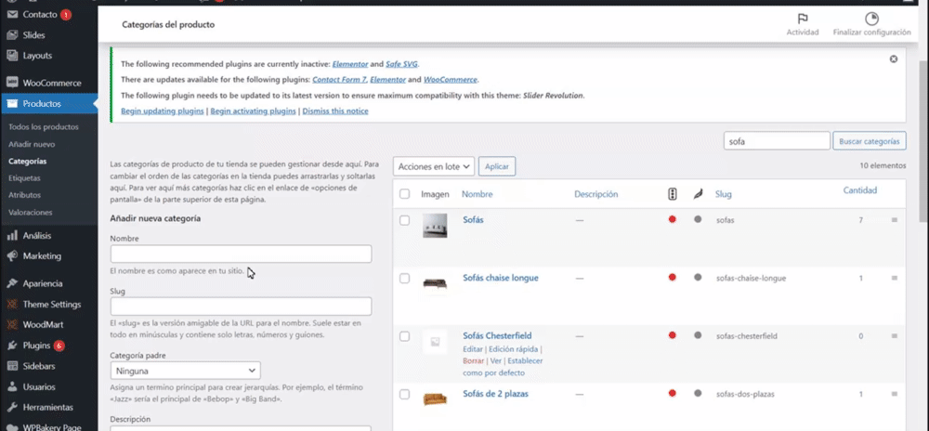This screenshot has height=431, width=929.
Task: Open the Sofás Chesterfield Edición rápida link
Action: (x=514, y=348)
